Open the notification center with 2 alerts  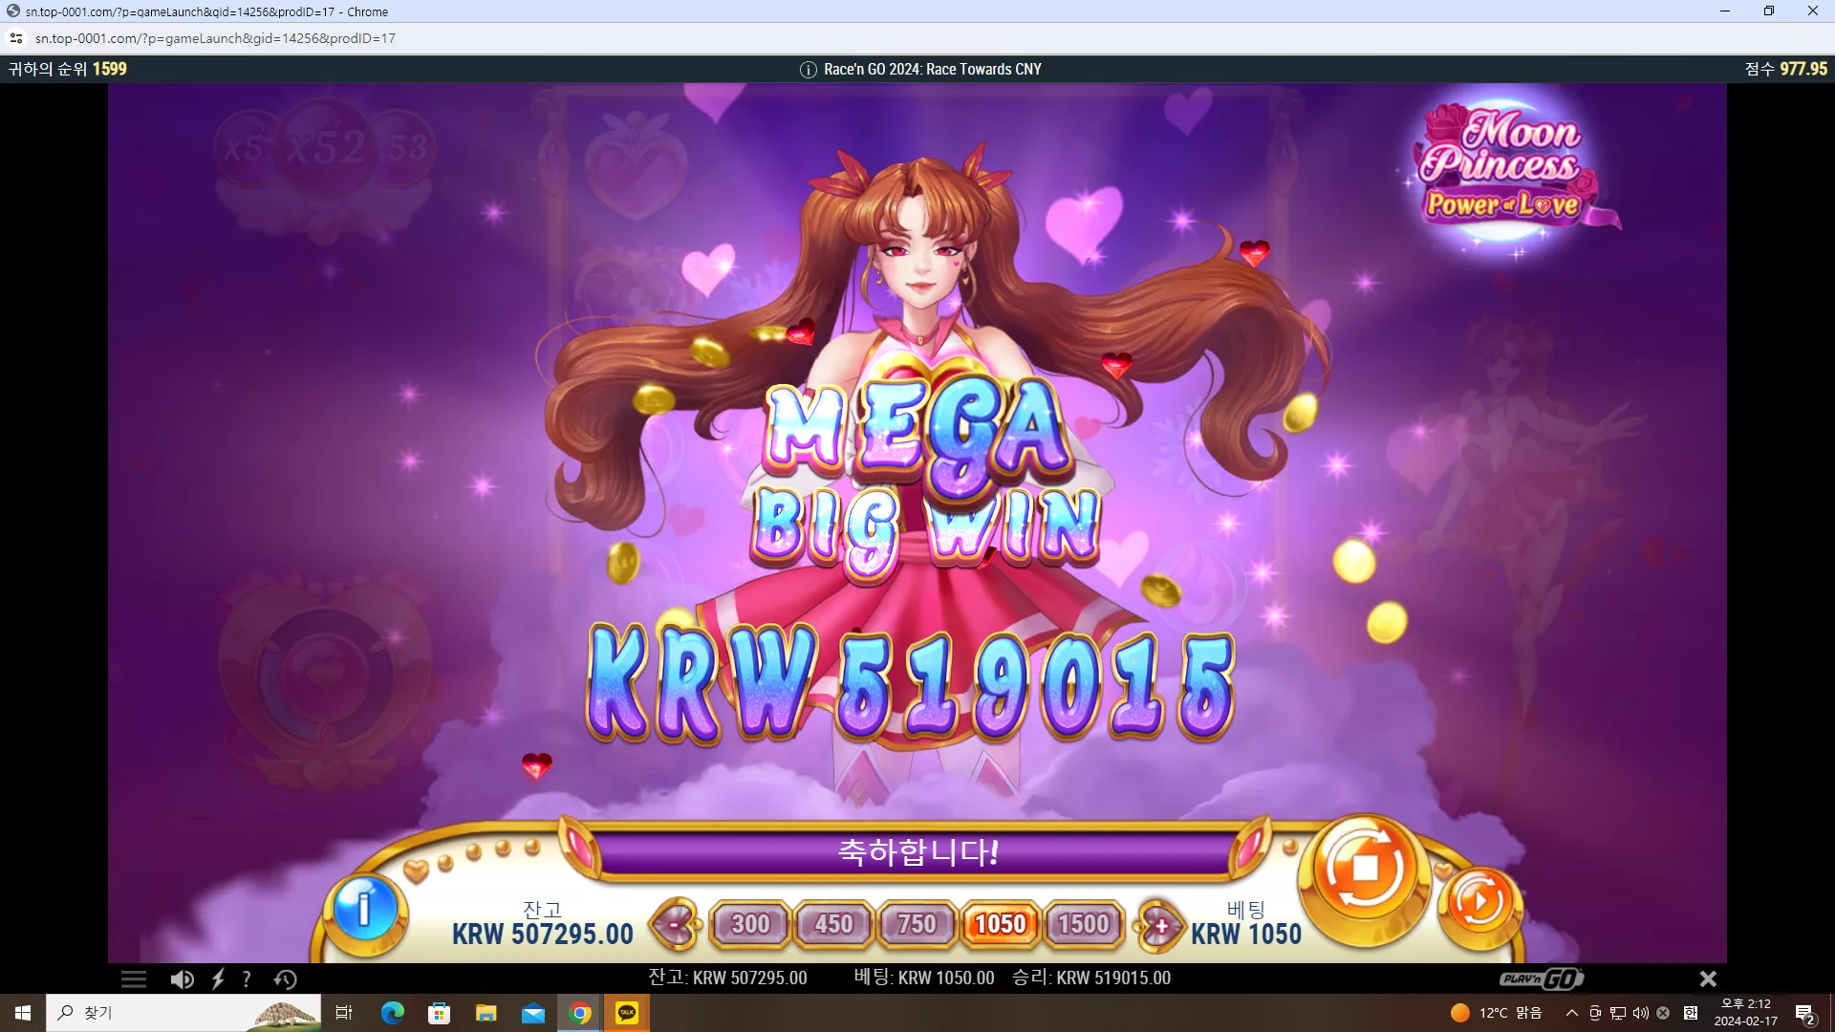point(1805,1013)
